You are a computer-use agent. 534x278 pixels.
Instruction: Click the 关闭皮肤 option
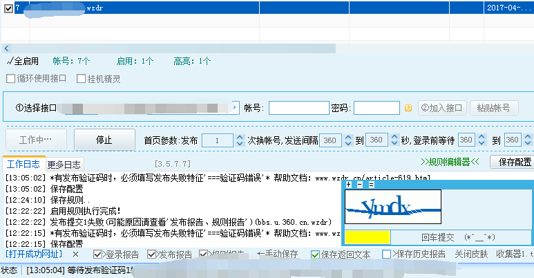click(x=471, y=254)
